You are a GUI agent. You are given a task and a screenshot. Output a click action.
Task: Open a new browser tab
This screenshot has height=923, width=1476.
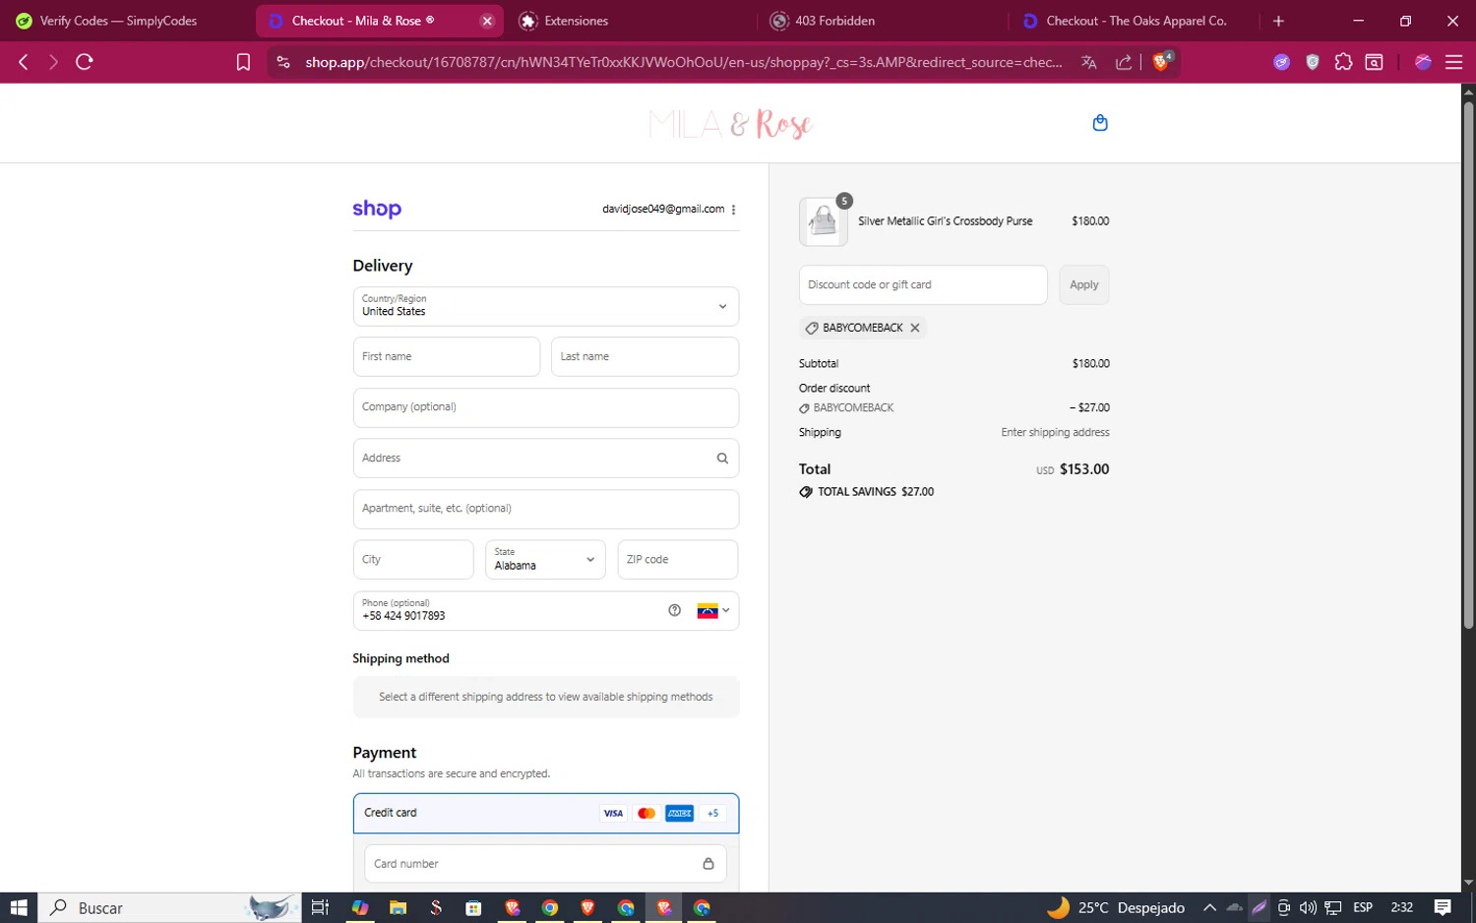[x=1278, y=21]
